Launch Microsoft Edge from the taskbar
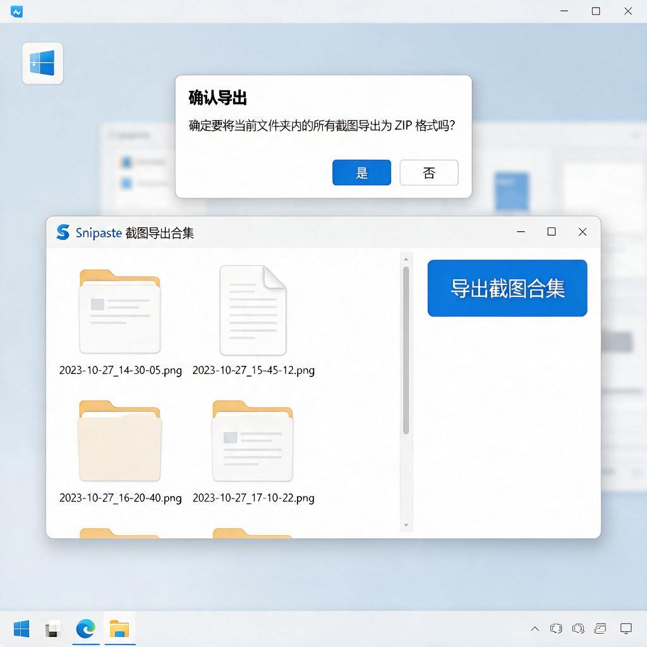The image size is (647, 647). [86, 629]
